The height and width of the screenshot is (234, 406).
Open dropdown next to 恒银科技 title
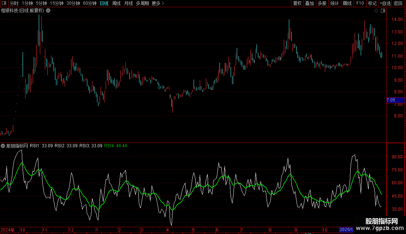click(x=48, y=11)
